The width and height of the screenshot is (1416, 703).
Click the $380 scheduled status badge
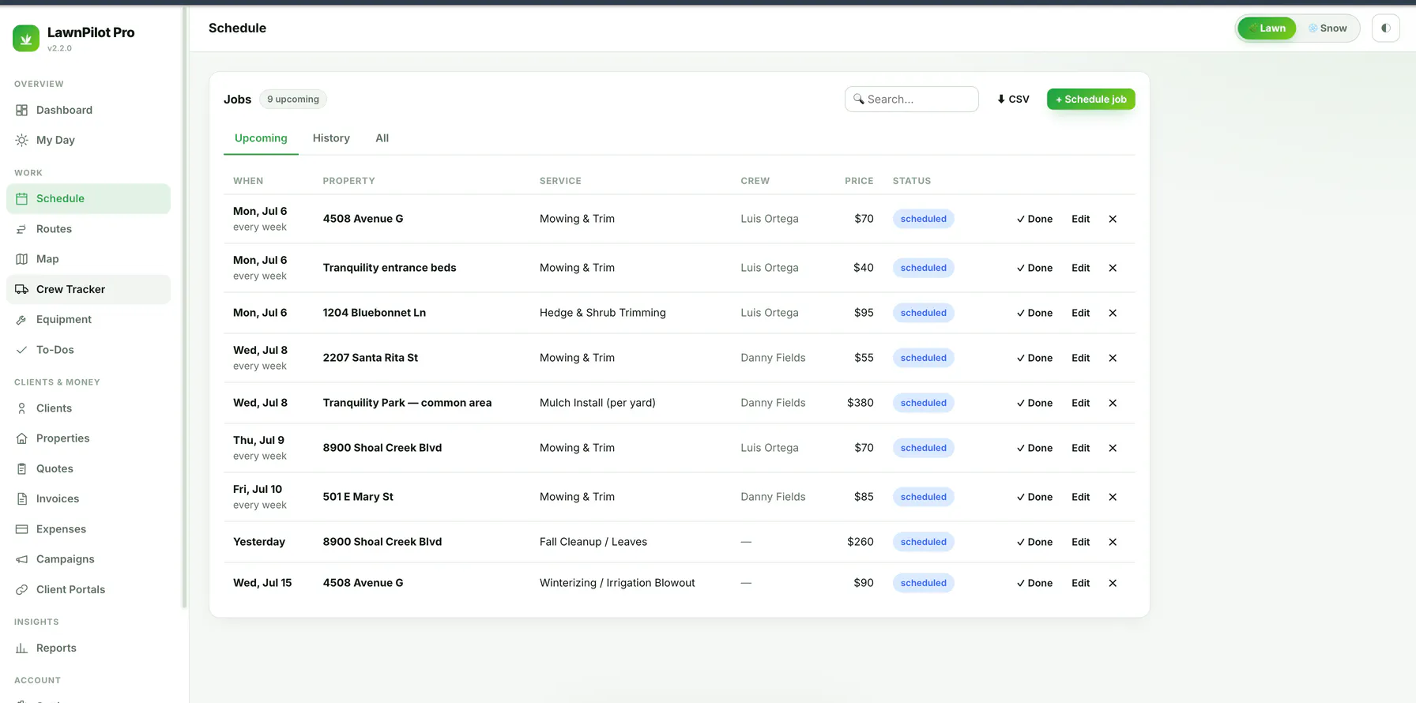923,403
